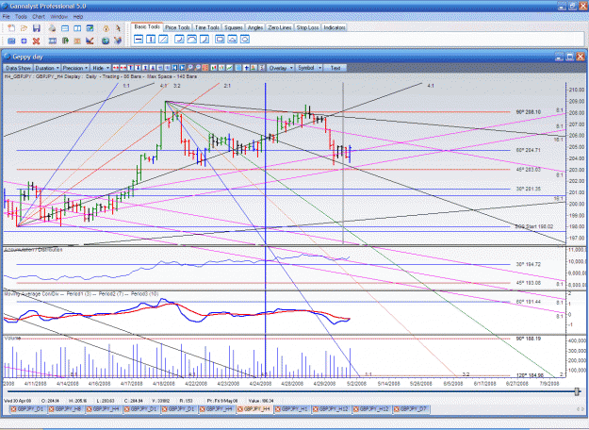
Task: Click the 45° 203.03 level label
Action: (528, 170)
